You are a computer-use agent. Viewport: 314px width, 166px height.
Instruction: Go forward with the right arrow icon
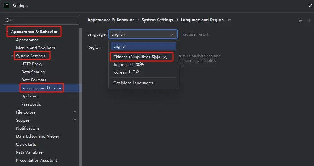[x=309, y=21]
